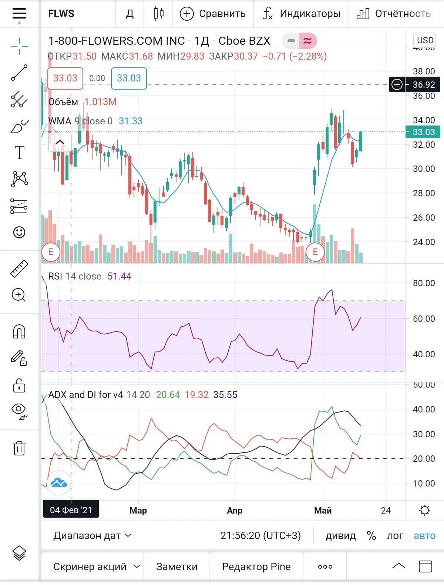Select the forecast and measurement tool
444x585 pixels.
[x=19, y=206]
